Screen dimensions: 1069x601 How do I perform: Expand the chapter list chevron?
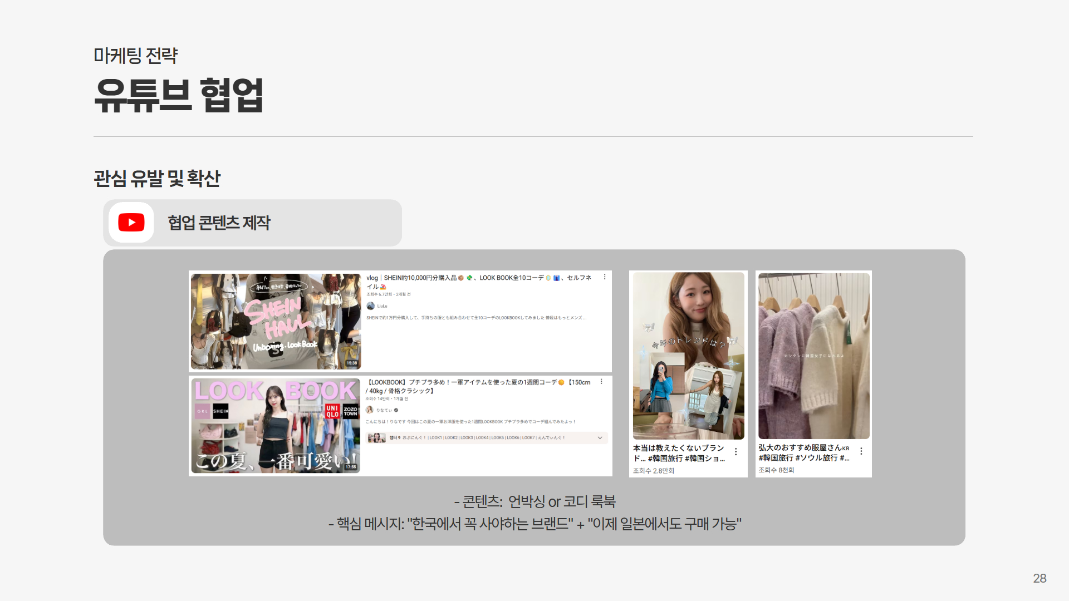[600, 438]
